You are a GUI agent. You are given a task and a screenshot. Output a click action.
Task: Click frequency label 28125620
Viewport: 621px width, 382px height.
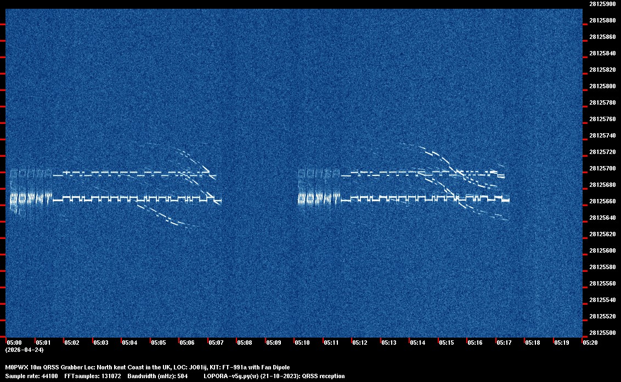[602, 234]
